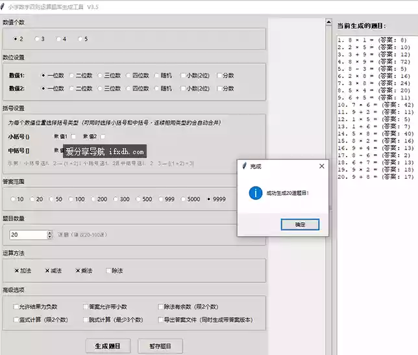Click the 成功生成20道题目 message text
This screenshot has width=418, height=355.
288,193
